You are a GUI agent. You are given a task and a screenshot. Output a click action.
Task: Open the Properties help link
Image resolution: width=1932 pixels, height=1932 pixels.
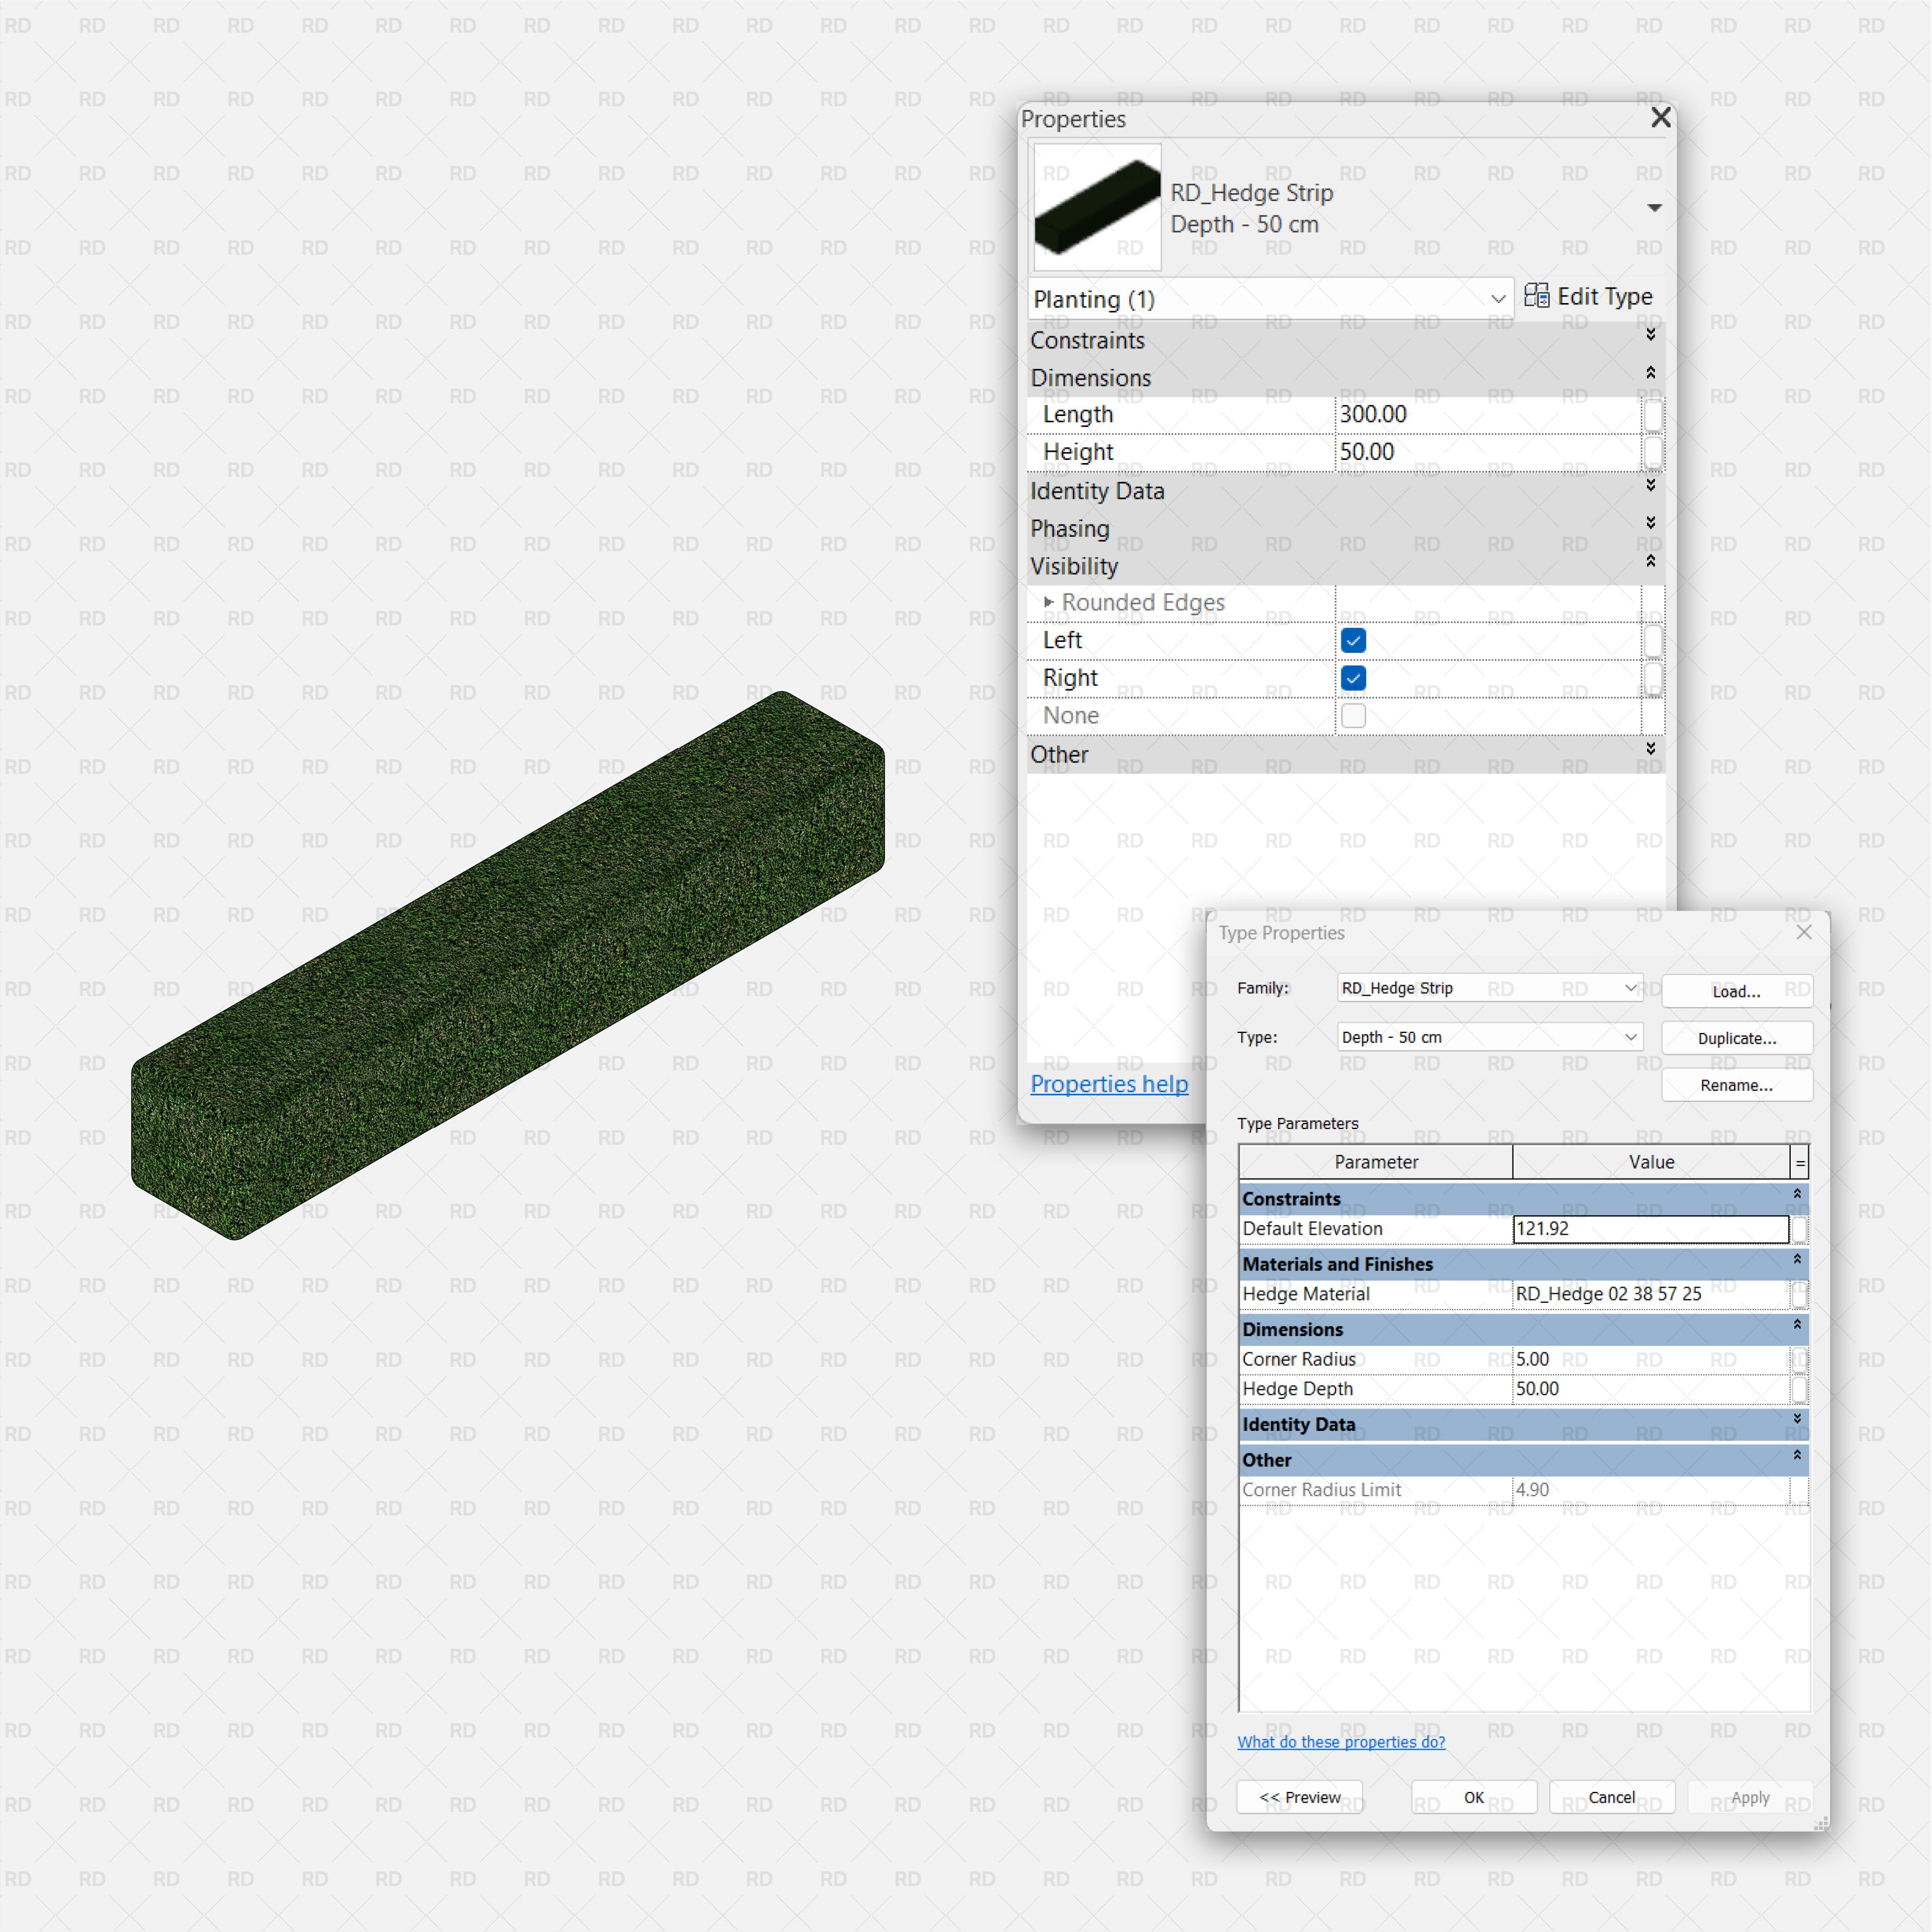[1109, 1084]
